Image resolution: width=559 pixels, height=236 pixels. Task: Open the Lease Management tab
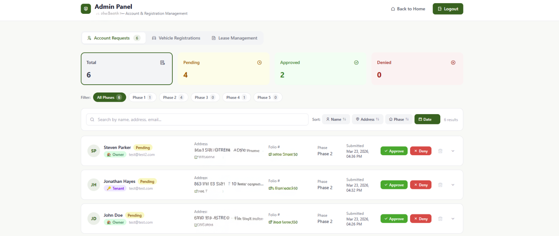234,38
